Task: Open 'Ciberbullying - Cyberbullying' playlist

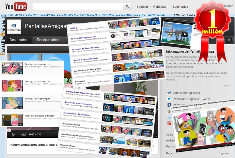Action: [x=77, y=114]
